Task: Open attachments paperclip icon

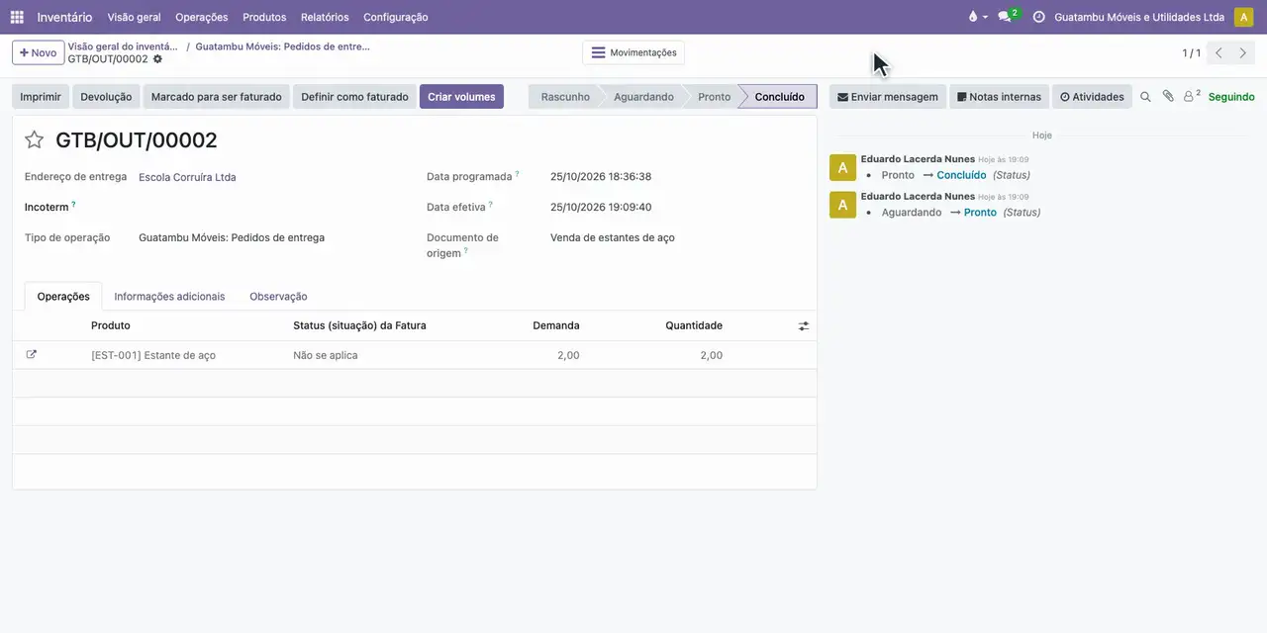Action: point(1168,97)
